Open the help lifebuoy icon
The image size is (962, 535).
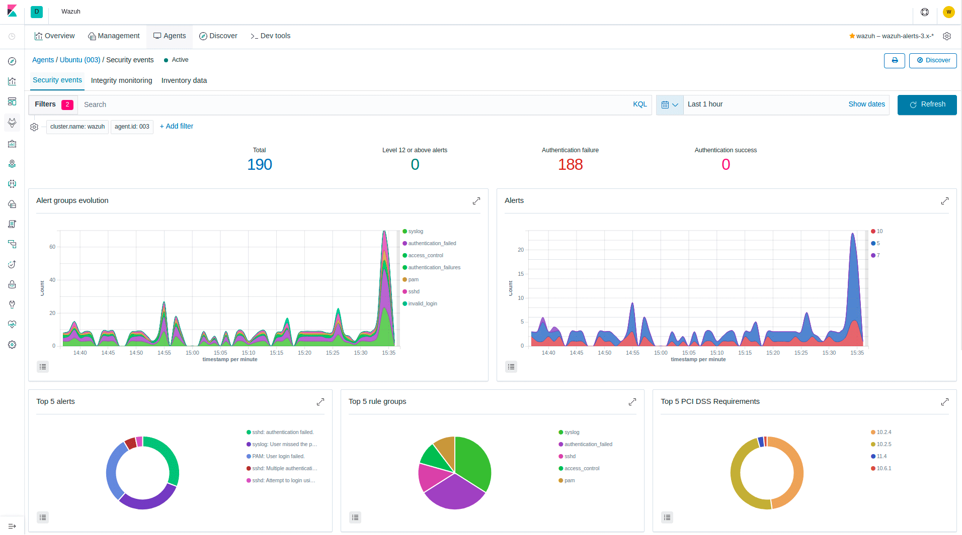pos(925,12)
